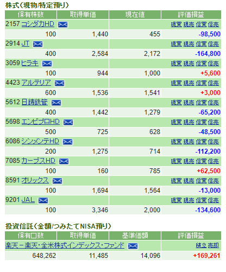Click the mail icon next to コシダカHD
226x272 pixels.
click(x=63, y=24)
